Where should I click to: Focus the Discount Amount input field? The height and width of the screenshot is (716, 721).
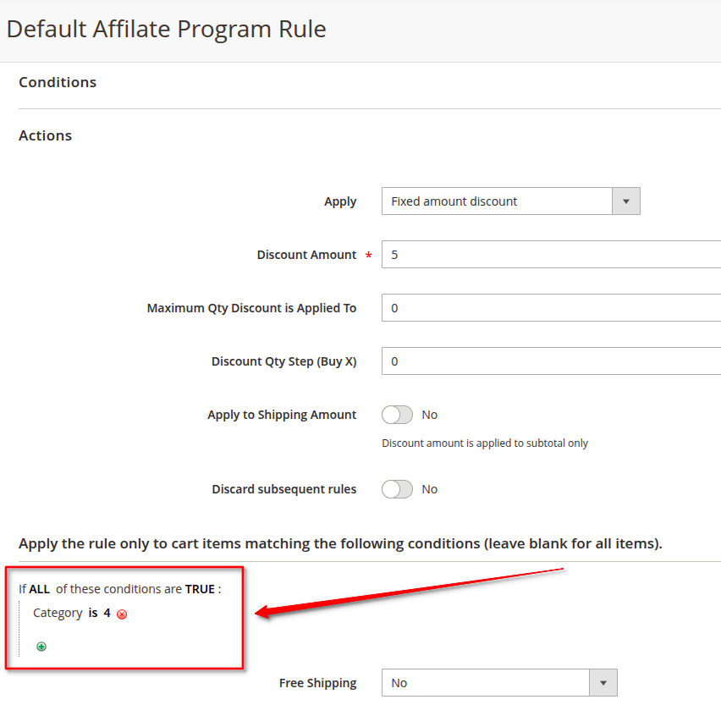[551, 254]
